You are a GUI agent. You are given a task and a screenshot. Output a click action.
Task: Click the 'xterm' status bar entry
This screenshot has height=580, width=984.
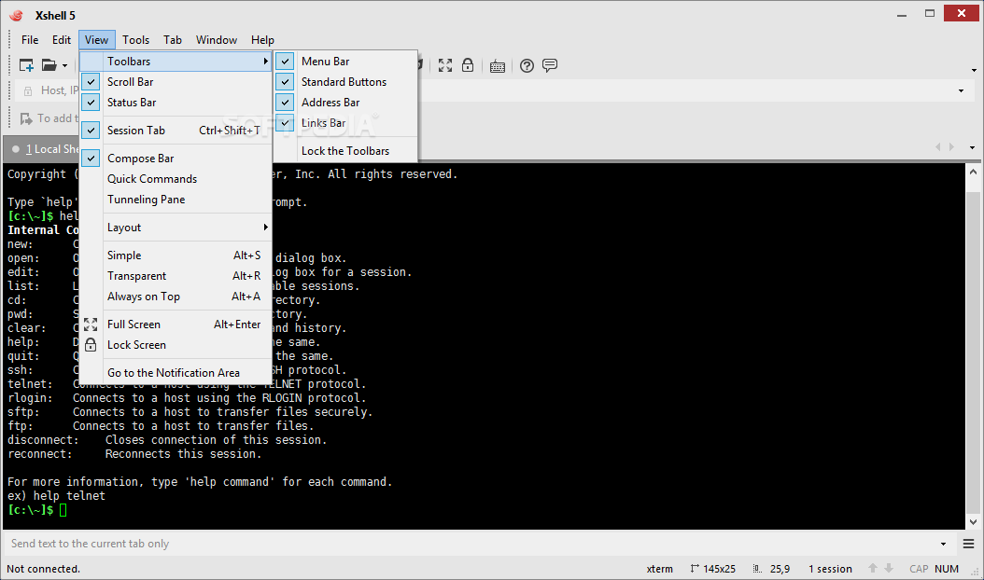click(659, 569)
